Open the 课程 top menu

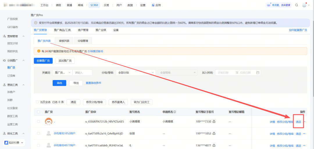click(x=58, y=5)
